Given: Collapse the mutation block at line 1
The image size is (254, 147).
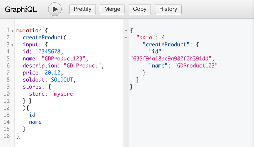Looking at the screenshot, I should [12, 31].
